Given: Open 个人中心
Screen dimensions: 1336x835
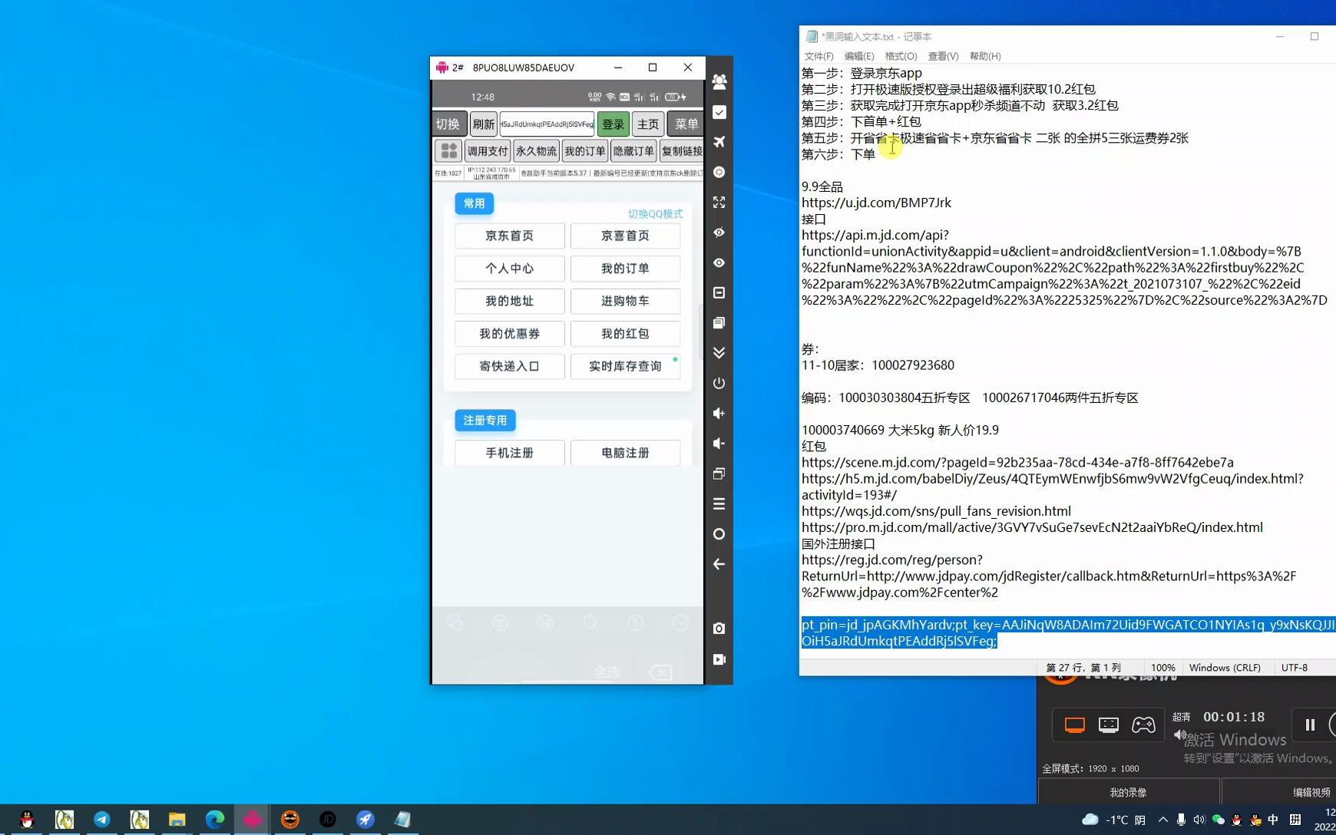Looking at the screenshot, I should pos(509,269).
